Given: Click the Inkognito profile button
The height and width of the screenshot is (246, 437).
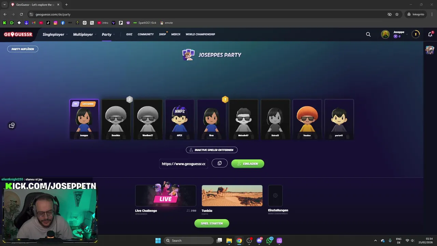Looking at the screenshot, I should click(415, 14).
